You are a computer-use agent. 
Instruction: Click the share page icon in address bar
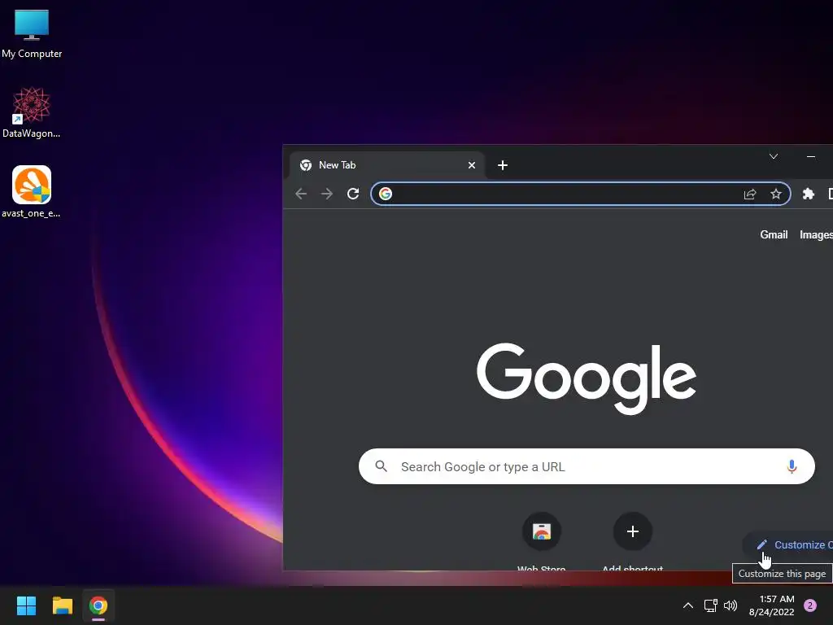[750, 194]
